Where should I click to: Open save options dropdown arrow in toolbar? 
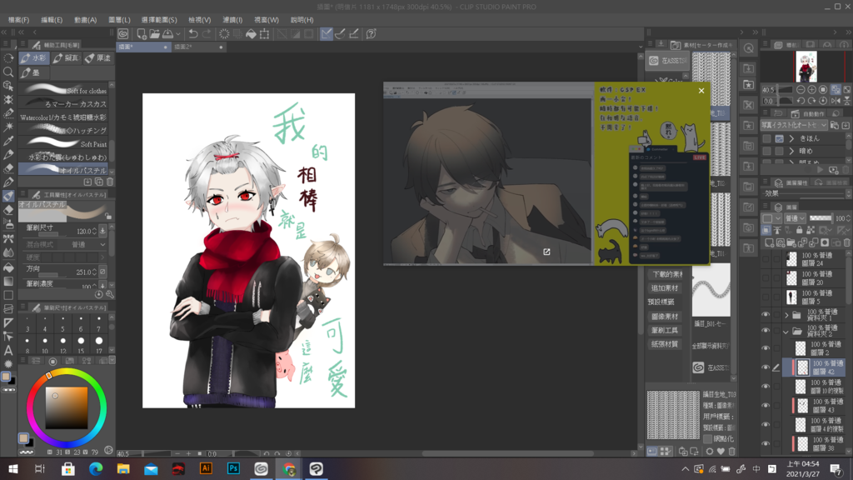178,33
